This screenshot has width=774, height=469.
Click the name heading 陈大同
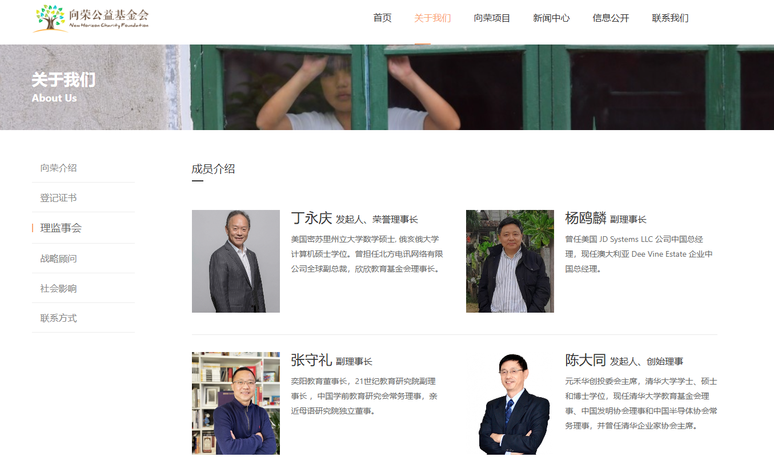click(585, 360)
